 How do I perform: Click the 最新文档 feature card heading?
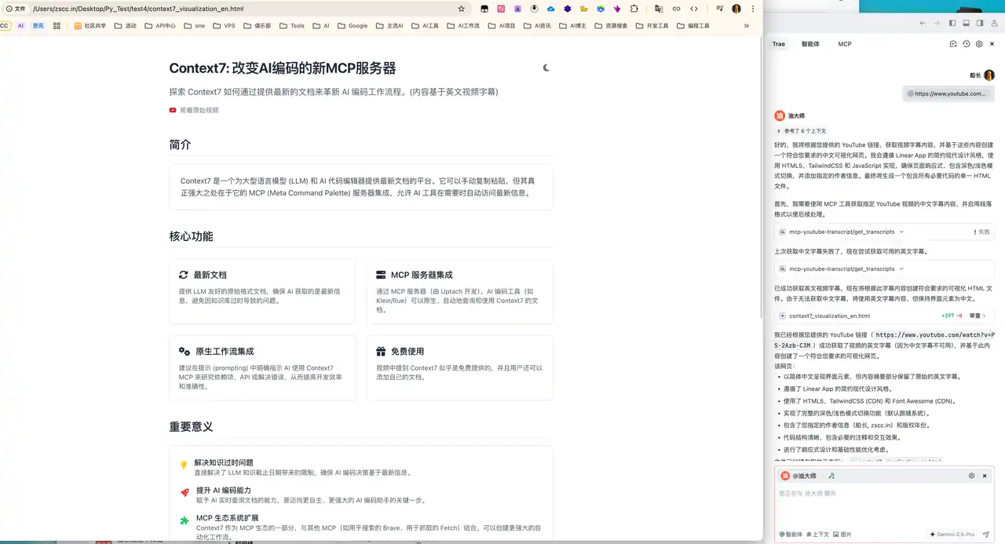(210, 275)
